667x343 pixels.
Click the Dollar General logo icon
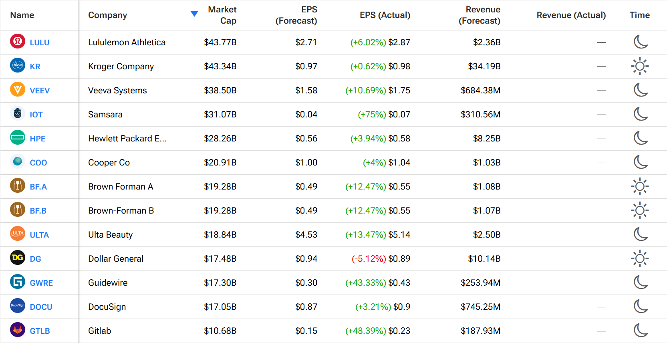tap(18, 258)
